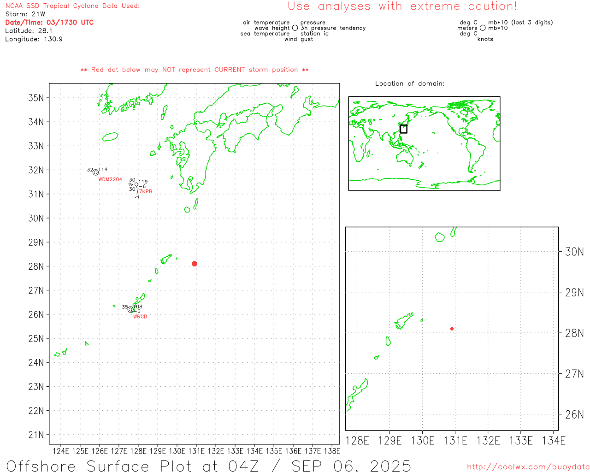
Task: Click the '7KPB' station label
Action: pyautogui.click(x=146, y=191)
